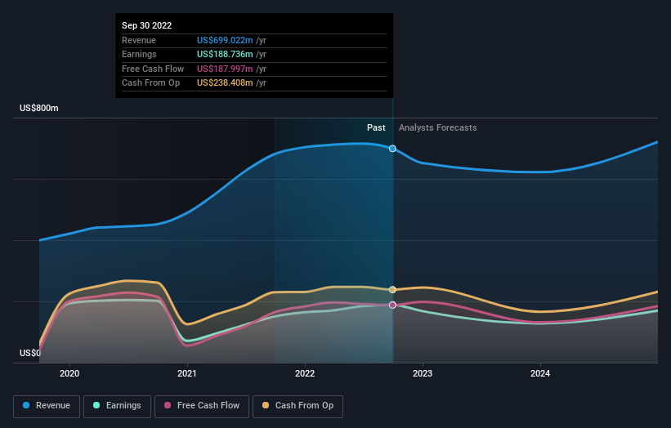Click the Analysts Forecasts label

coord(438,127)
